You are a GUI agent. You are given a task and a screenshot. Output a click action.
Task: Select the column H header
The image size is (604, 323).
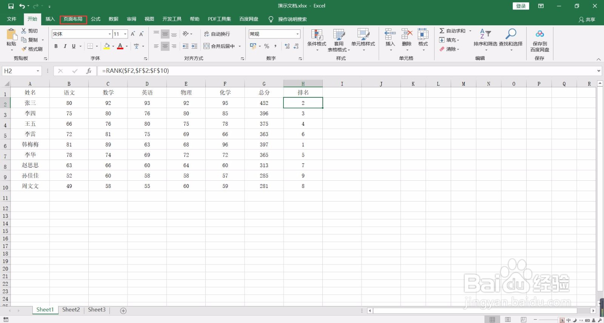point(303,84)
